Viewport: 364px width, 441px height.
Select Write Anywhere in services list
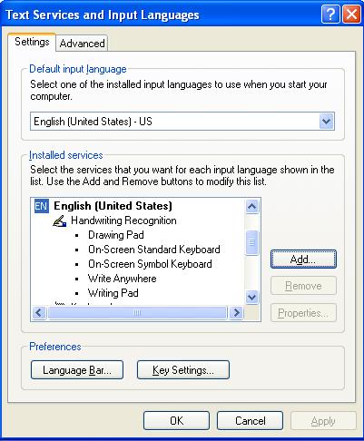123,279
